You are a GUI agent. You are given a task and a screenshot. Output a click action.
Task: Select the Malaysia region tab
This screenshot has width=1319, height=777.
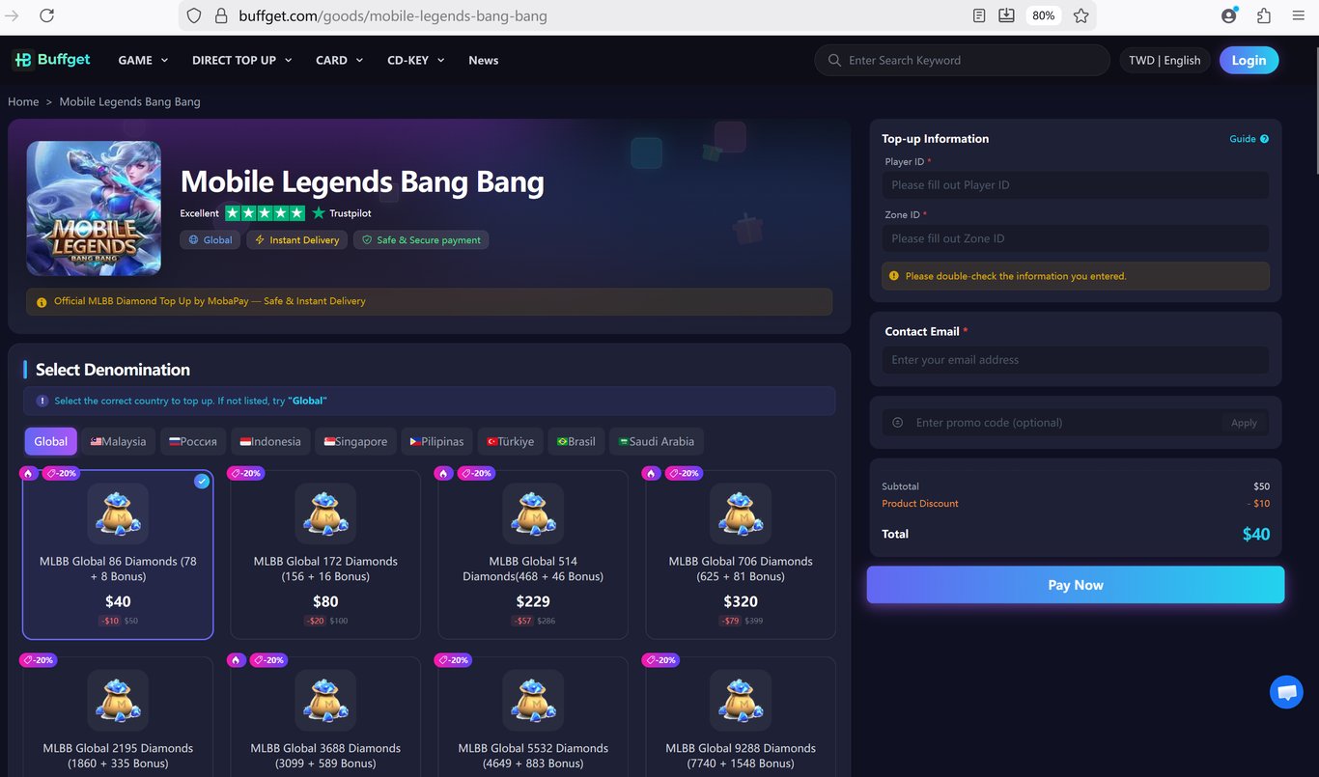click(x=118, y=441)
